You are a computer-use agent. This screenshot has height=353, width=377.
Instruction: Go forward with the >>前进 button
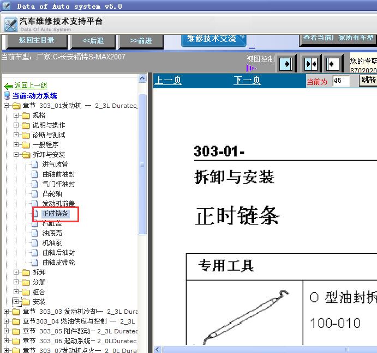[x=141, y=40]
